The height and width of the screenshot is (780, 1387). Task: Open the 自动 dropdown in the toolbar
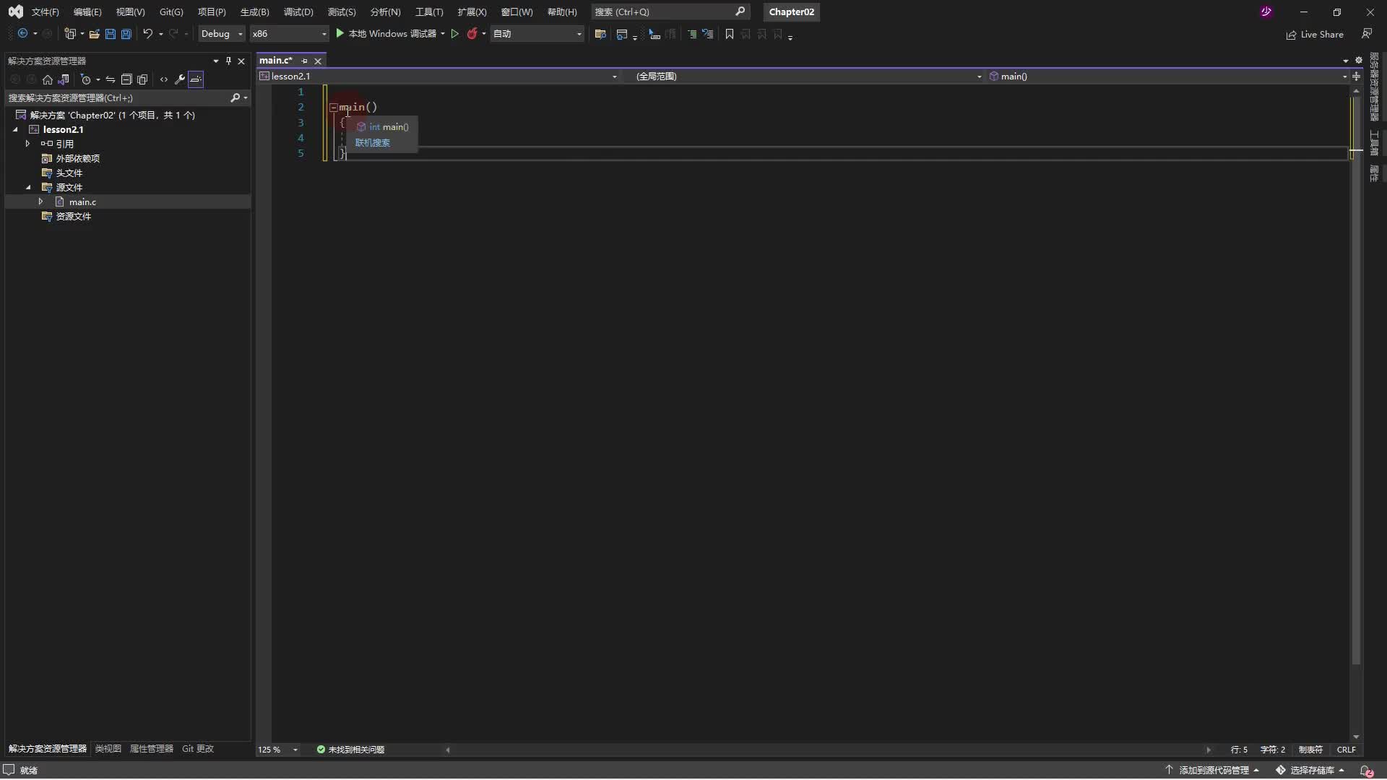(537, 34)
